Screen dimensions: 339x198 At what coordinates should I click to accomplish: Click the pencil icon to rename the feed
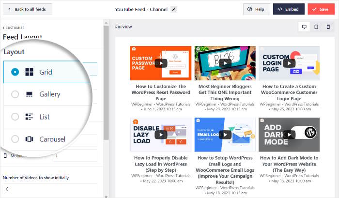coord(174,9)
